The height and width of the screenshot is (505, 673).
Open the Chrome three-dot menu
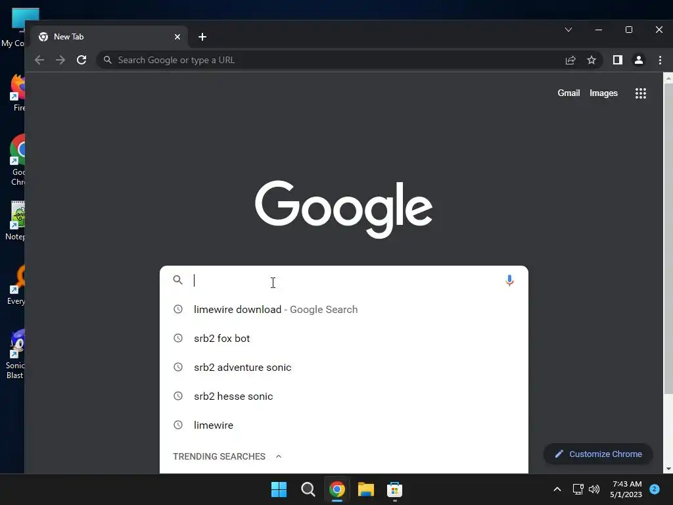[x=660, y=60]
